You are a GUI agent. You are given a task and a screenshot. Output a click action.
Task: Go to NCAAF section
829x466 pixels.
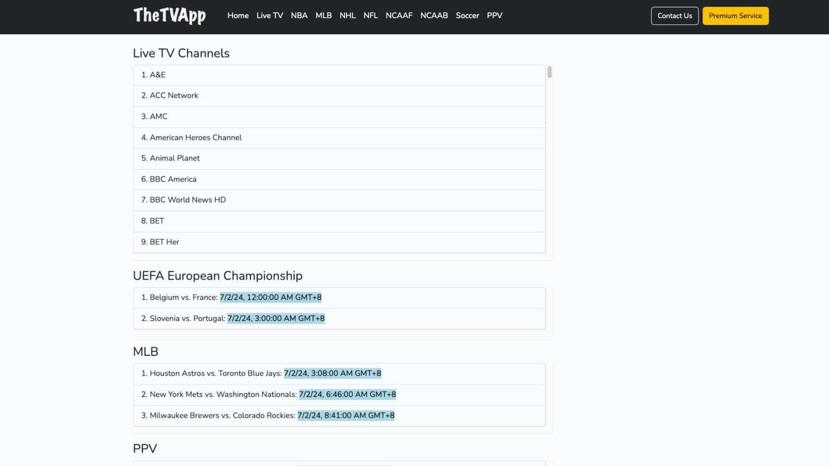click(399, 15)
